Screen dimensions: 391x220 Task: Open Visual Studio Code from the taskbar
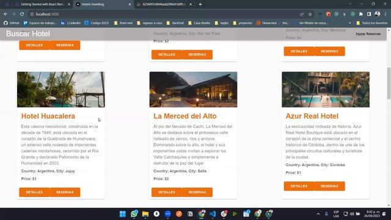pyautogui.click(x=213, y=214)
